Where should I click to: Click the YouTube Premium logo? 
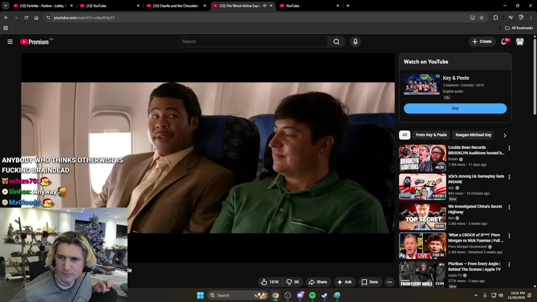pos(34,42)
